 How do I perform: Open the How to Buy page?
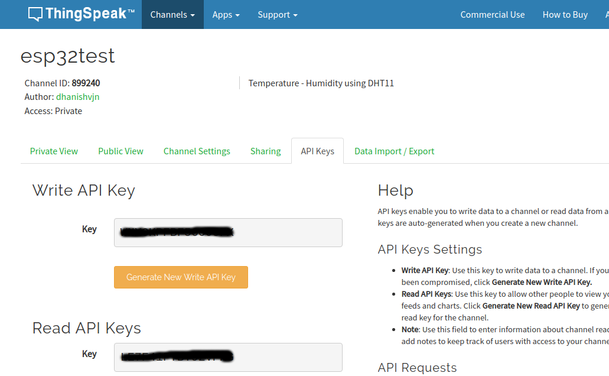coord(565,15)
